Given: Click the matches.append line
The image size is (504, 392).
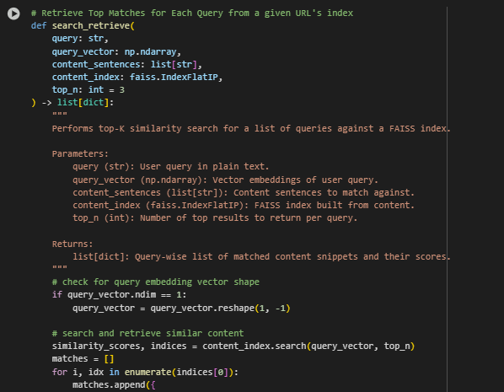Looking at the screenshot, I should [x=114, y=384].
